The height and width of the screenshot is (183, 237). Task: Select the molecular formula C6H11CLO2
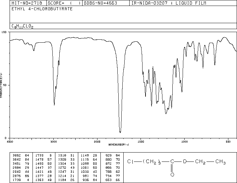pos(22,26)
